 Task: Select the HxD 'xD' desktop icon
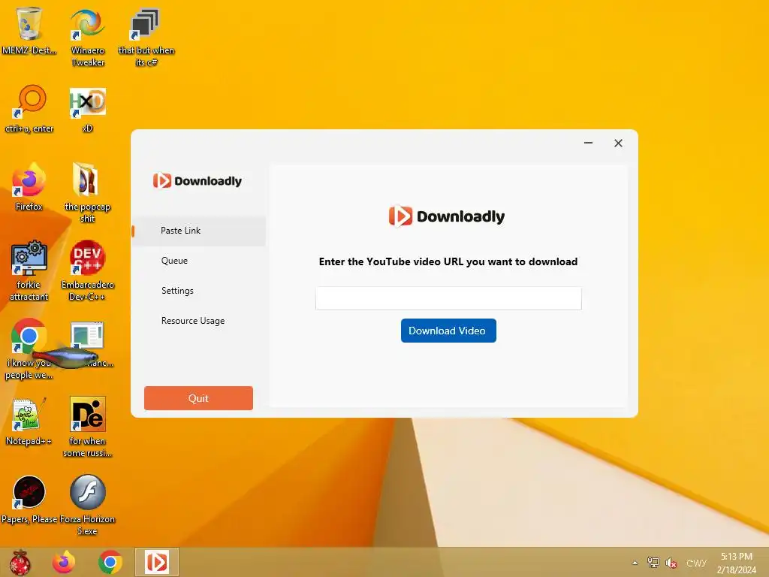(87, 109)
